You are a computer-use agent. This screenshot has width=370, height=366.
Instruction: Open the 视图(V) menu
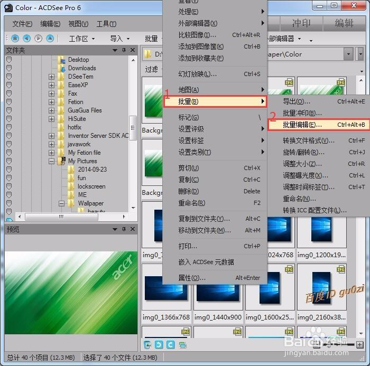[x=78, y=24]
